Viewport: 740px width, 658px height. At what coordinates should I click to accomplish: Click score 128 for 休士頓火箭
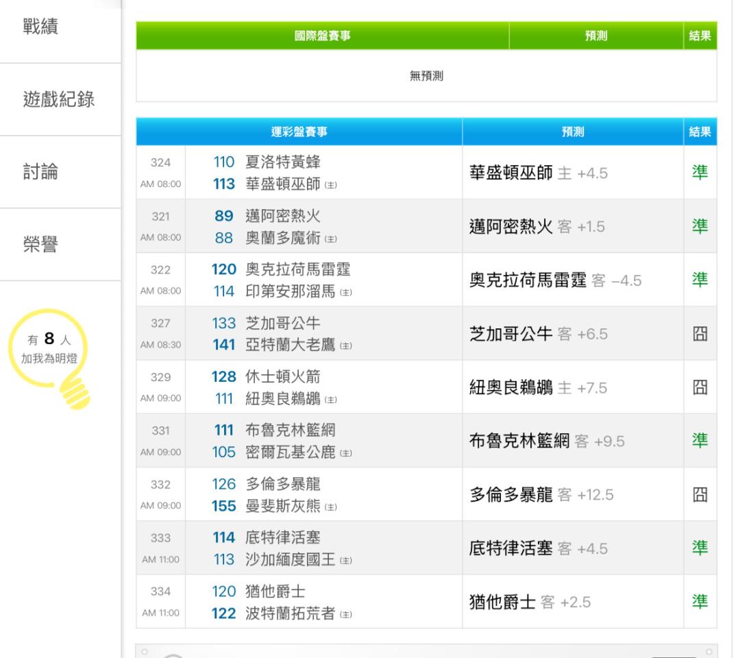[x=223, y=377]
